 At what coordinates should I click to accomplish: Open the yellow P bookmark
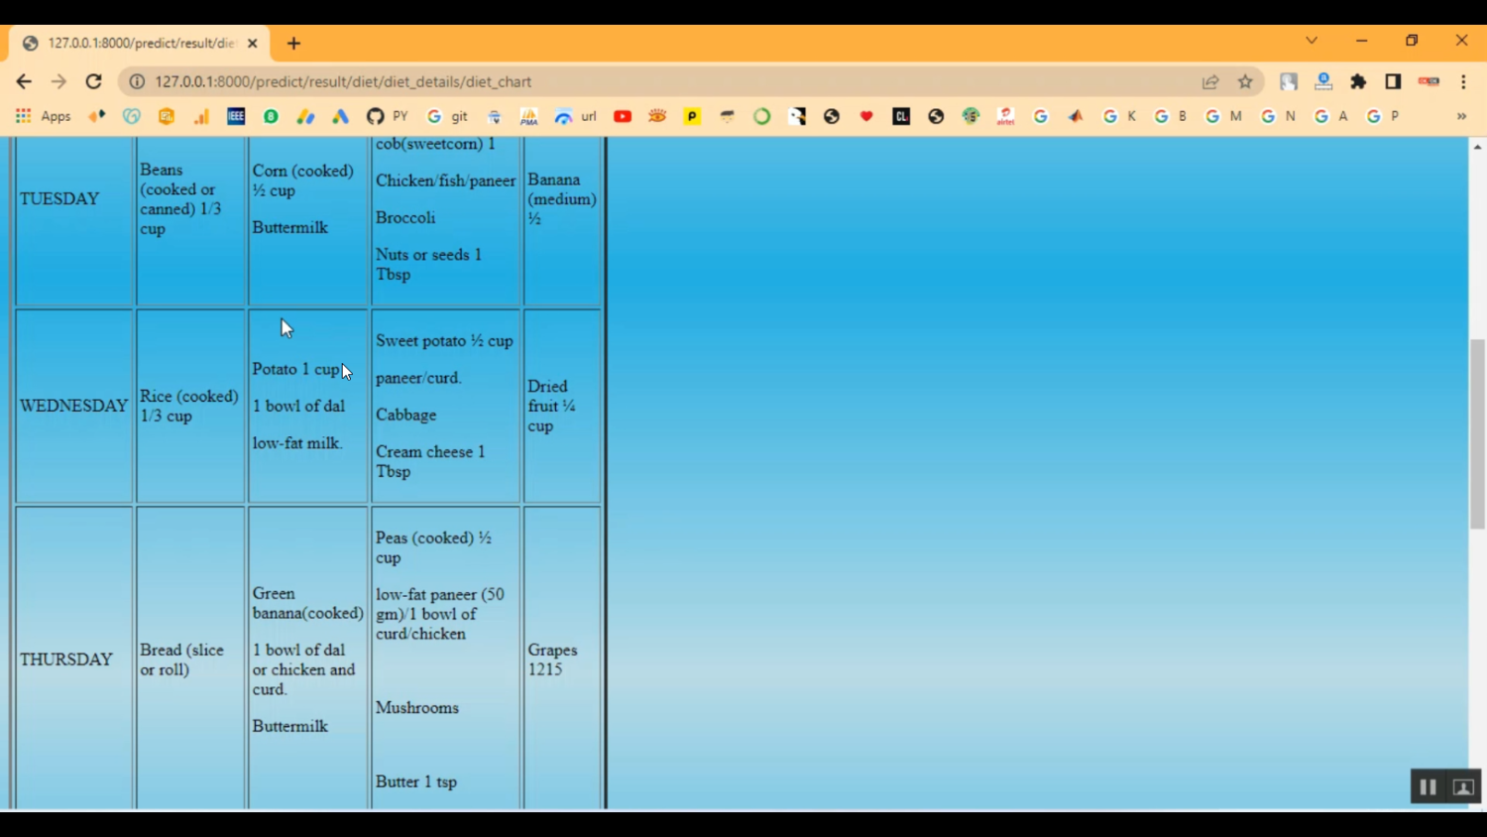(692, 116)
